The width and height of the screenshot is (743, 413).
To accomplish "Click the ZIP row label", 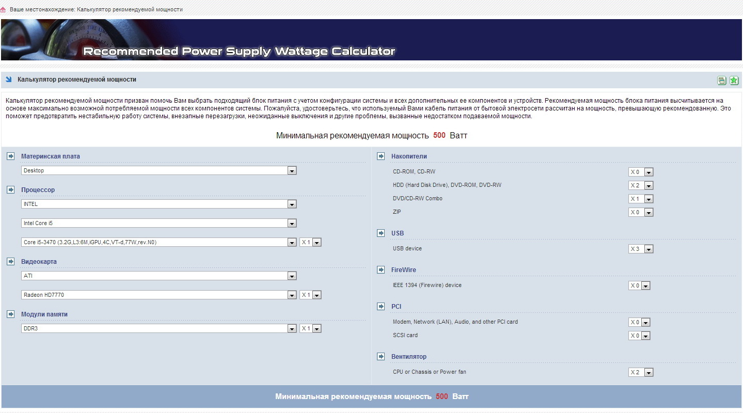I will coord(397,212).
